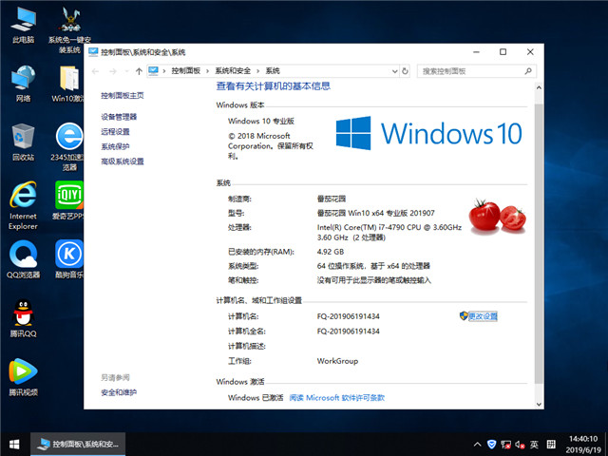
Task: Click 系统和安全 breadcrumb
Action: pyautogui.click(x=233, y=71)
